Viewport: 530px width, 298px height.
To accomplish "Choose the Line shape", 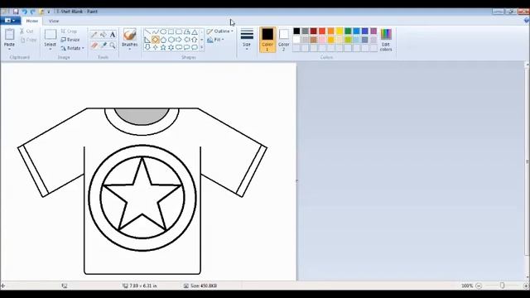I will point(147,31).
